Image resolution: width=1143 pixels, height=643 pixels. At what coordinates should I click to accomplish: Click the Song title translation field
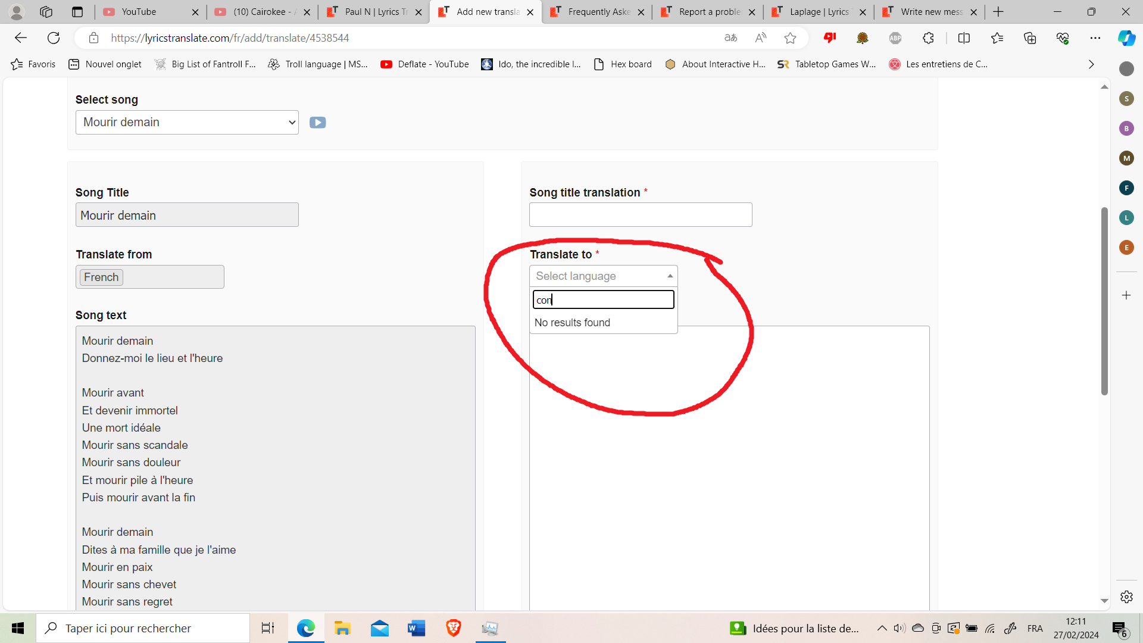point(641,215)
